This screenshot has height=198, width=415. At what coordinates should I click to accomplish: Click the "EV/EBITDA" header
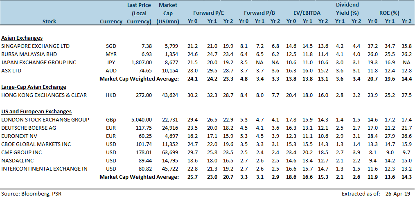pyautogui.click(x=307, y=13)
